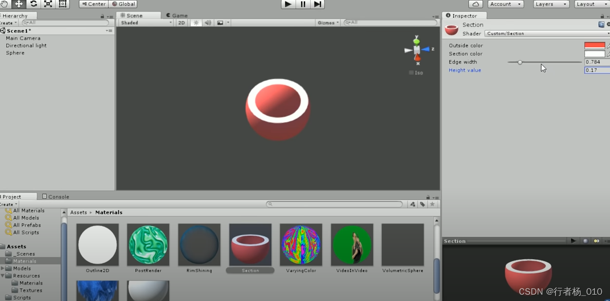
Task: Select the Move tool
Action: (x=19, y=4)
